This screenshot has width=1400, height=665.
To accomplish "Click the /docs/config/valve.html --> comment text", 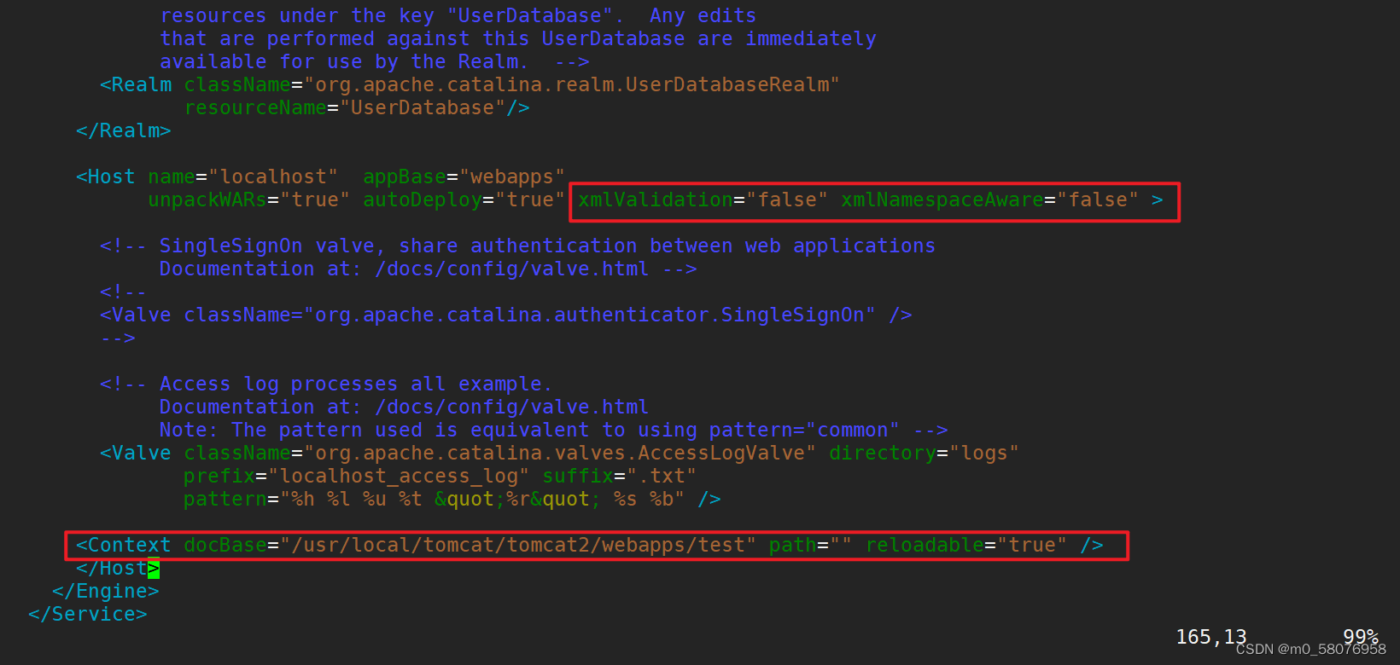I will 535,269.
